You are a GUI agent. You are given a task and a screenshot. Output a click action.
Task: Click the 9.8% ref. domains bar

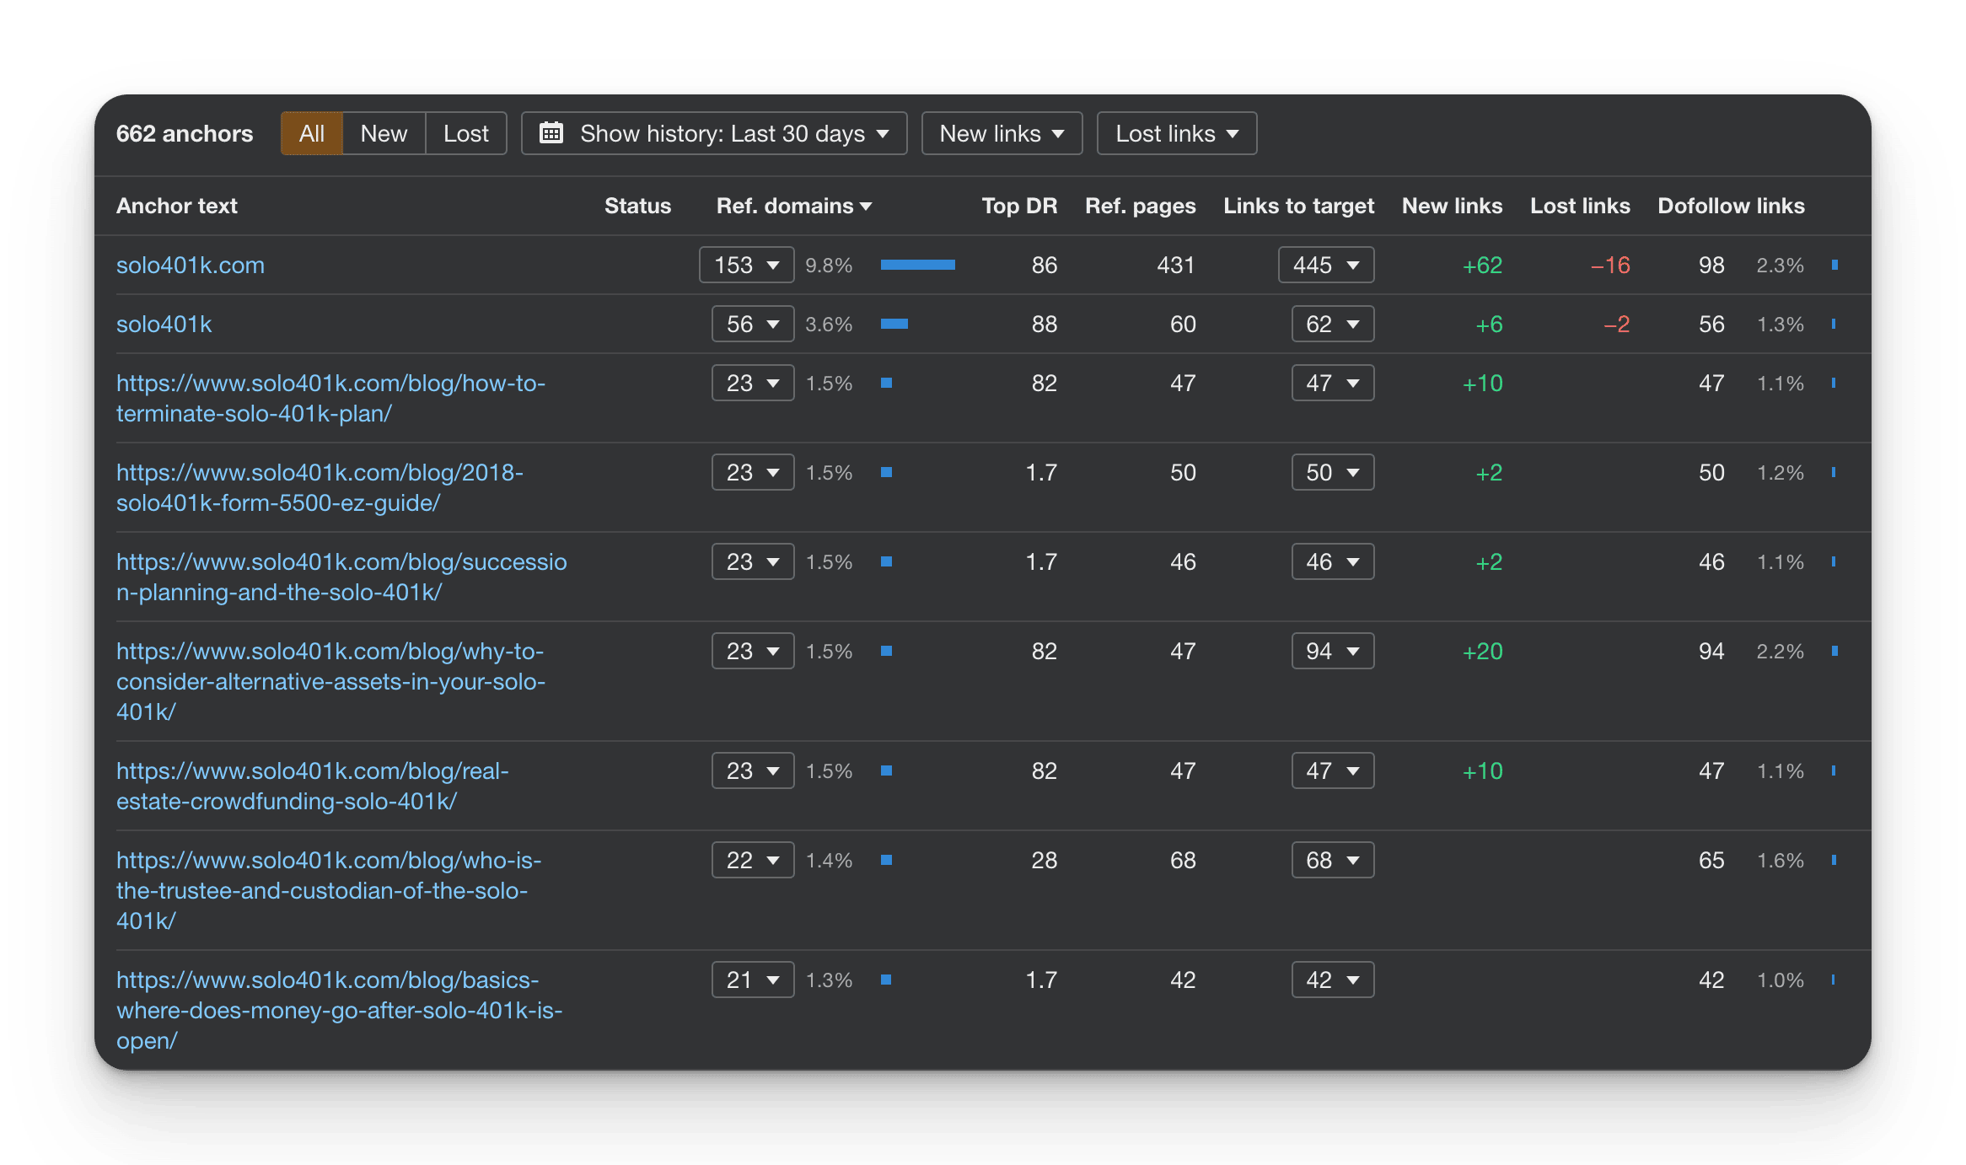918,265
